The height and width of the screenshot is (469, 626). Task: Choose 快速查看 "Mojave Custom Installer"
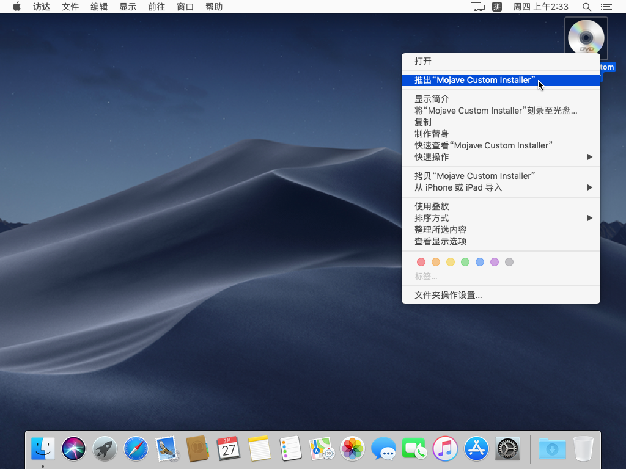coord(501,145)
